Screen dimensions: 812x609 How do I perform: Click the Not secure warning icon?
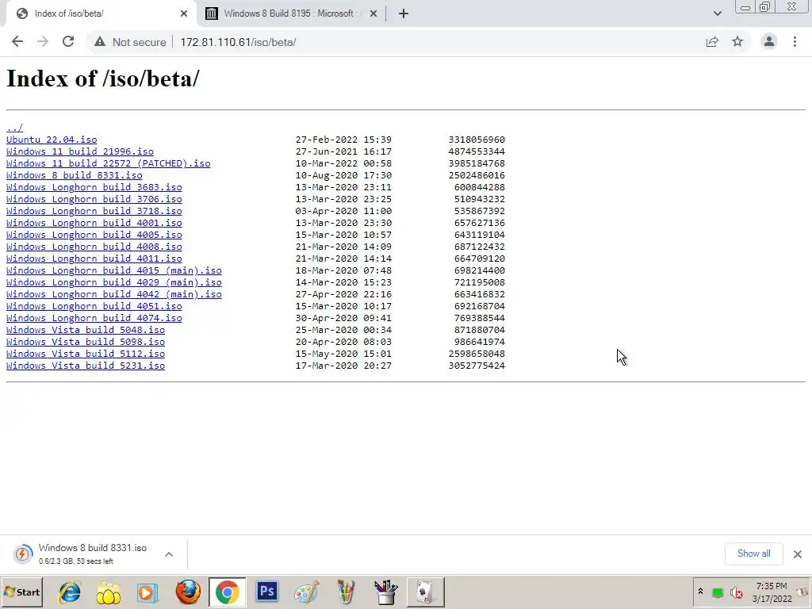(x=100, y=42)
